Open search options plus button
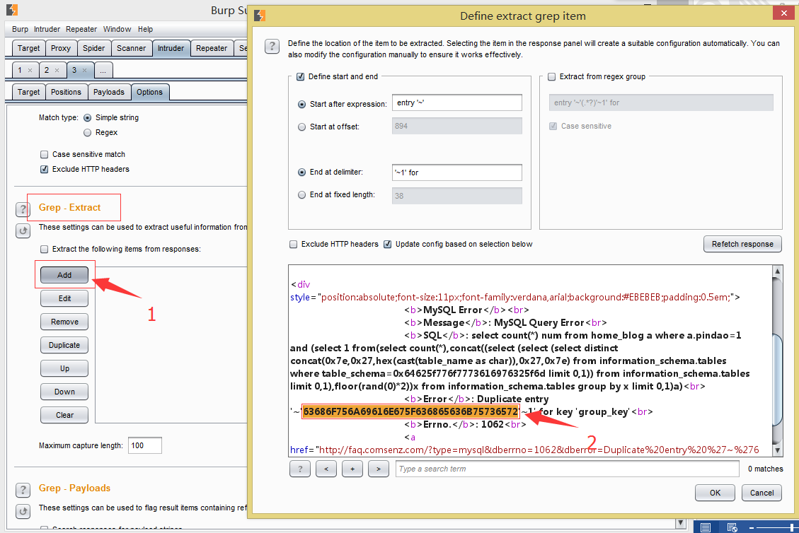799x533 pixels. click(352, 469)
